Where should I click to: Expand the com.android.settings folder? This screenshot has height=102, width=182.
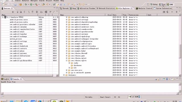click(67, 20)
